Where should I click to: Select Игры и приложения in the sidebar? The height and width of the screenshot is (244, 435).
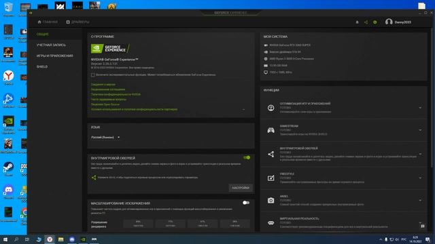coord(54,56)
